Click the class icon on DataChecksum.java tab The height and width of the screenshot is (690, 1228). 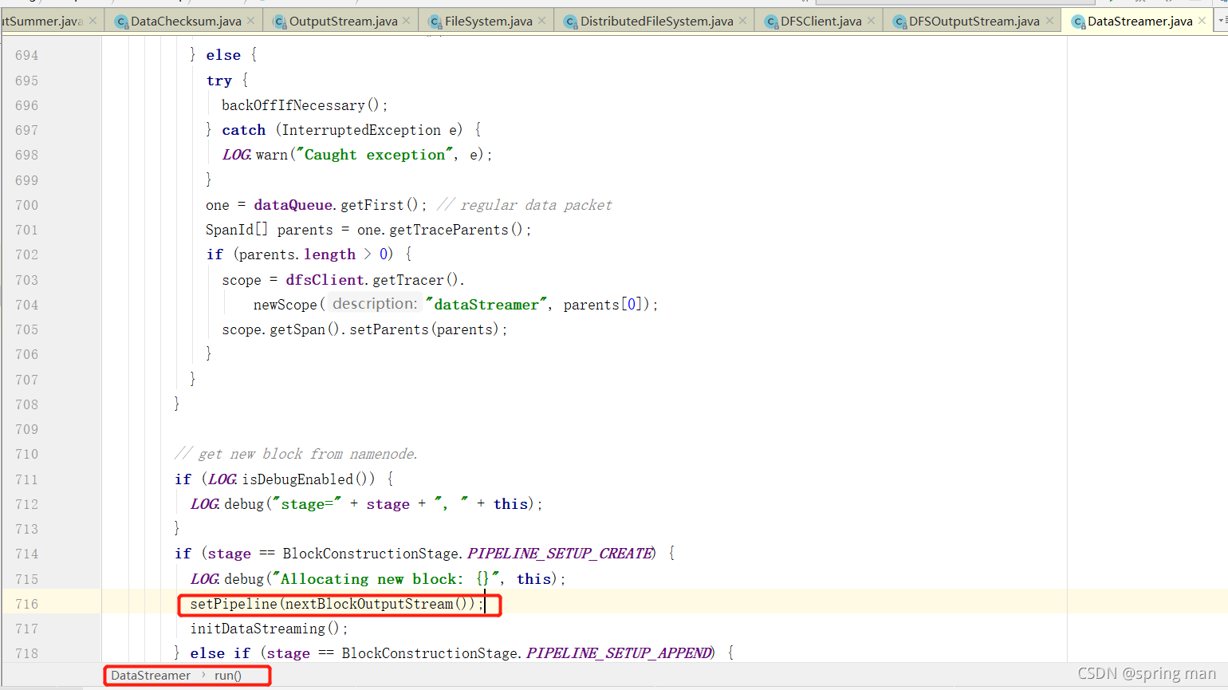pyautogui.click(x=121, y=22)
